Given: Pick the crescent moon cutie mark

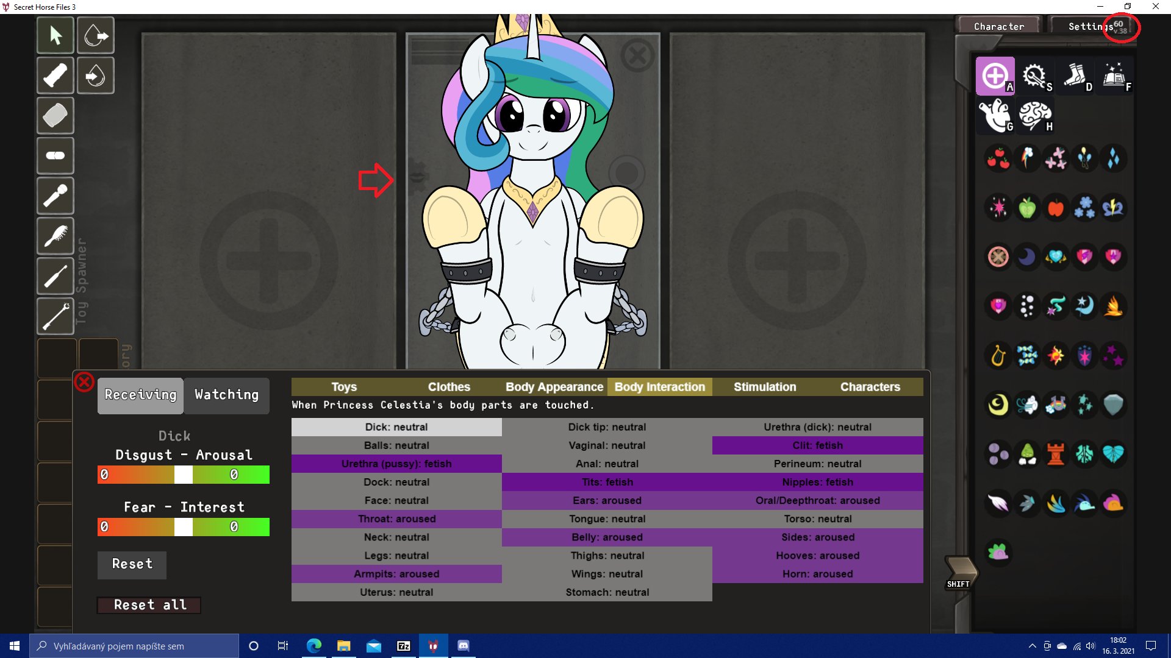Looking at the screenshot, I should [1027, 256].
